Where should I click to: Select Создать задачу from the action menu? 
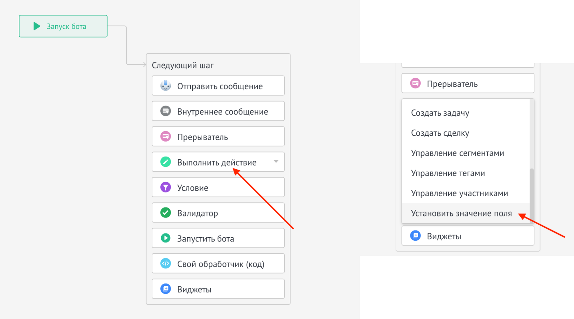pyautogui.click(x=440, y=113)
